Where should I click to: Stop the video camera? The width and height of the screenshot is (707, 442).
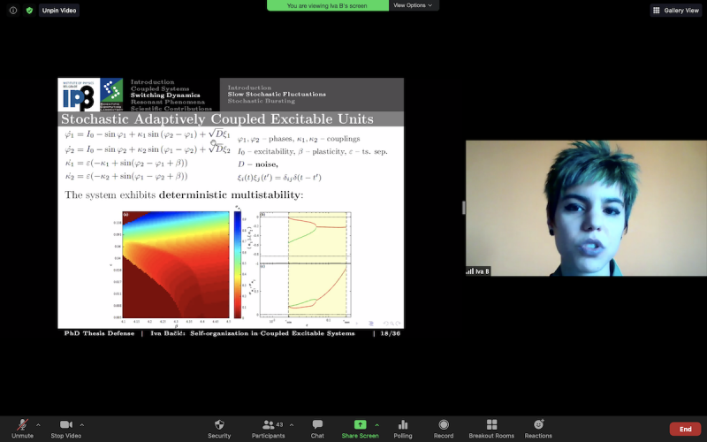65,428
